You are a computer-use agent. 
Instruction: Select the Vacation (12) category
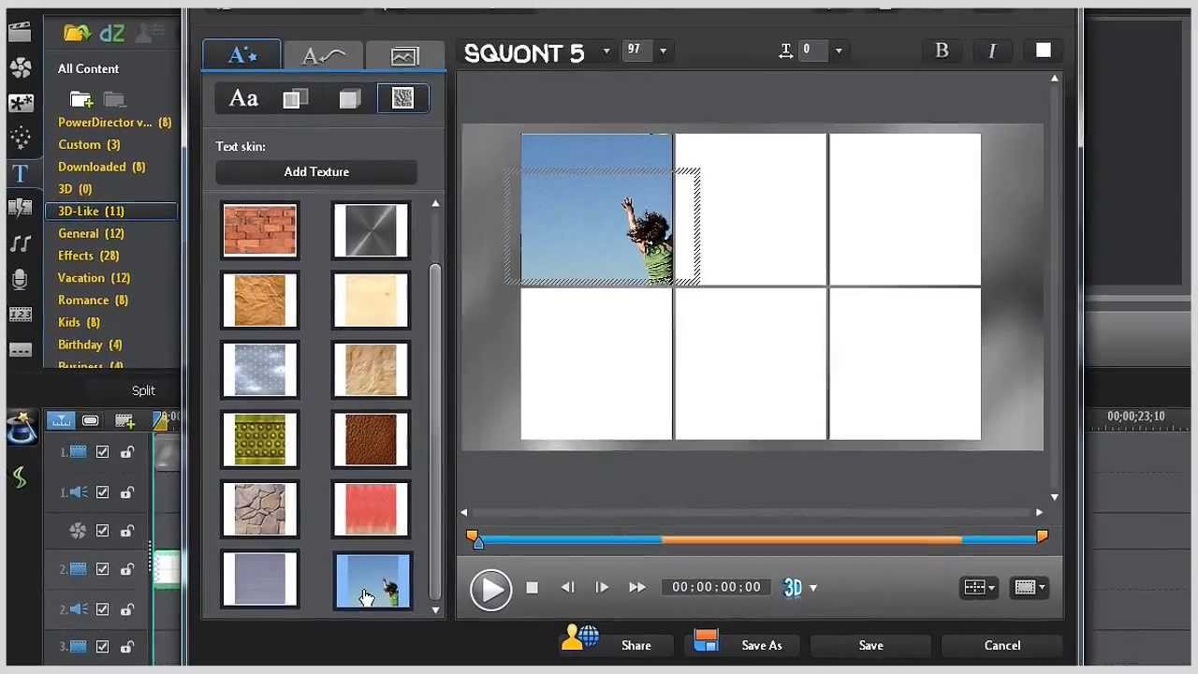click(x=94, y=278)
